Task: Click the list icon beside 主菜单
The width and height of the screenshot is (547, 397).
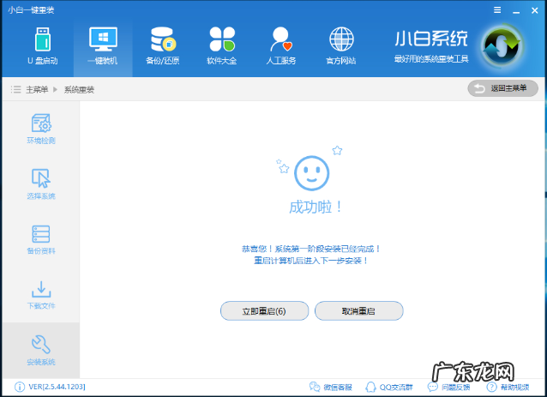Action: (15, 89)
